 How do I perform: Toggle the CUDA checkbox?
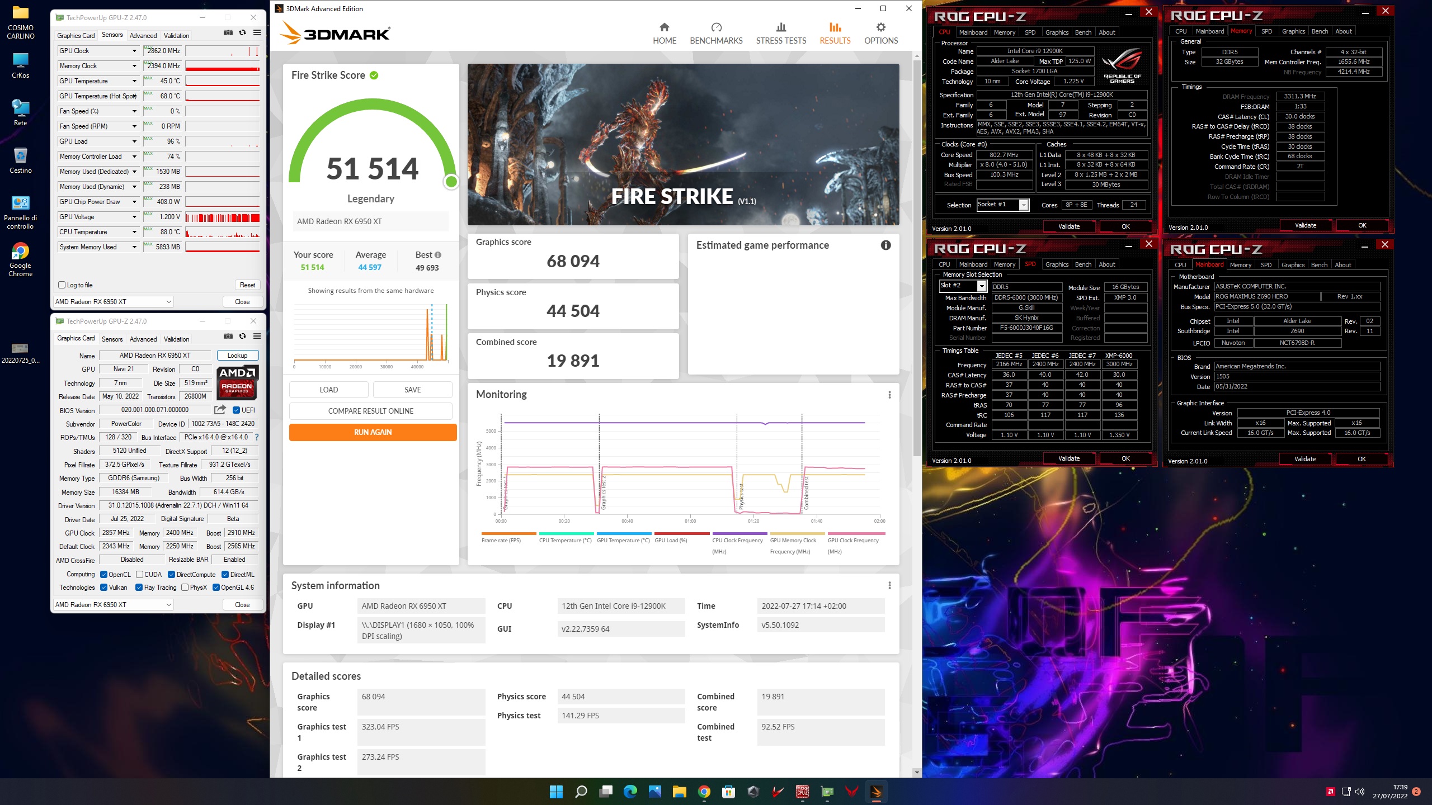point(139,575)
